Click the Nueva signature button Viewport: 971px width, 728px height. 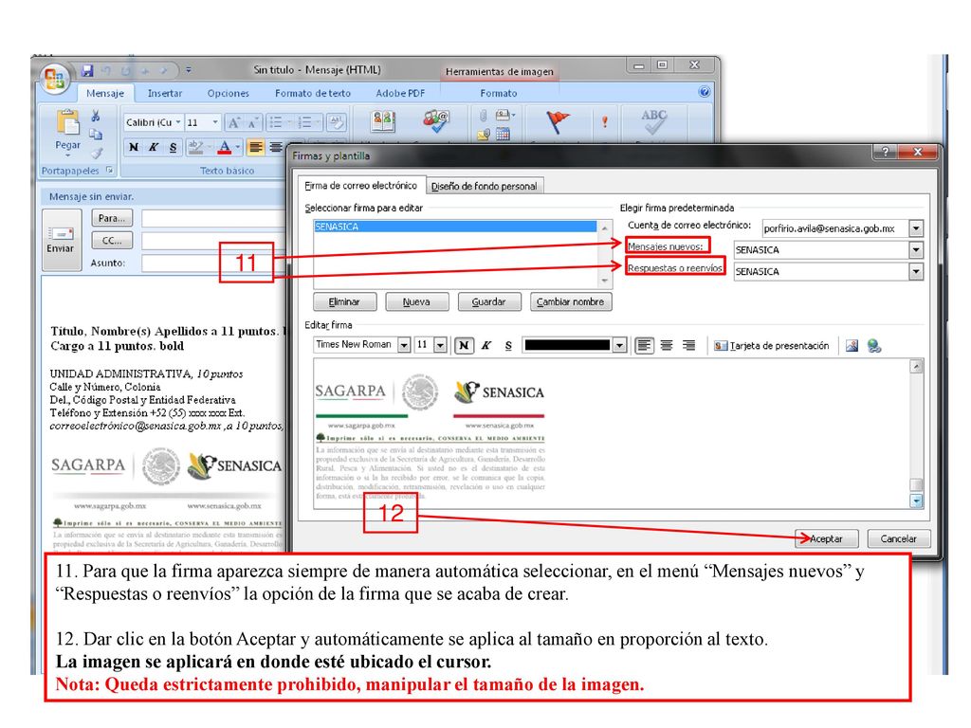[416, 302]
